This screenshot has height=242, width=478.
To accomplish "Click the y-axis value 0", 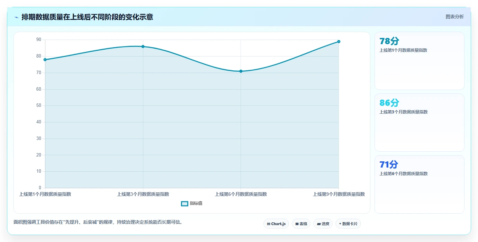I will [40, 188].
